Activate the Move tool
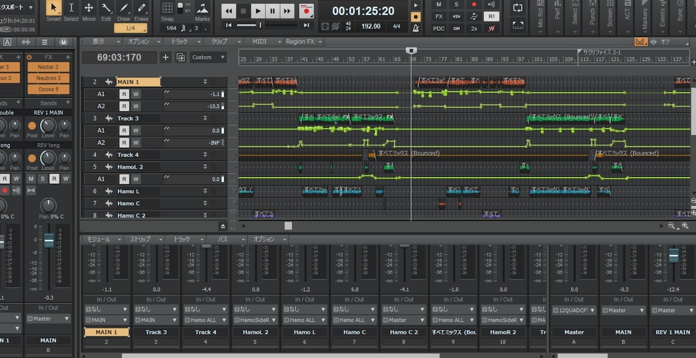The height and width of the screenshot is (358, 696). 89,8
